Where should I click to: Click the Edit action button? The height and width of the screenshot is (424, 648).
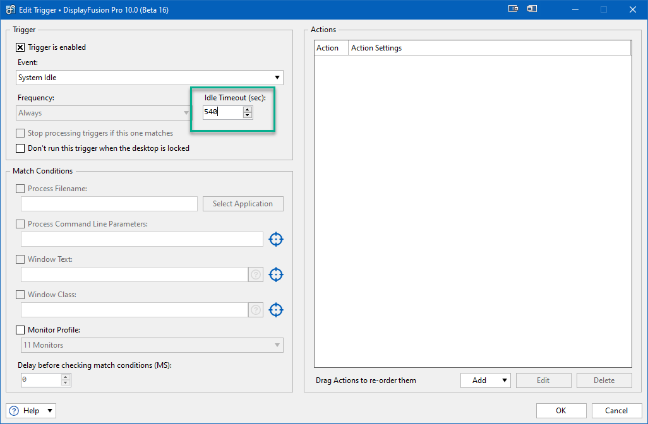pos(543,380)
